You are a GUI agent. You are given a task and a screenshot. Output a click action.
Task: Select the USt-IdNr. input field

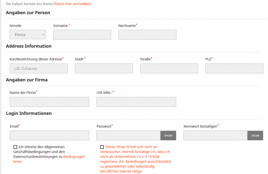136,102
